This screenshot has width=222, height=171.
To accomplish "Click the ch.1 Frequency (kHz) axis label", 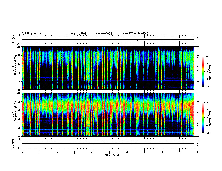I will point(15,68).
